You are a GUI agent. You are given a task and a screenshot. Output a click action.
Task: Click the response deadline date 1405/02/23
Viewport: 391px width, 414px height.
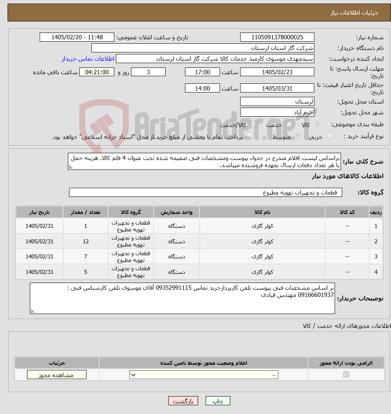coord(277,72)
